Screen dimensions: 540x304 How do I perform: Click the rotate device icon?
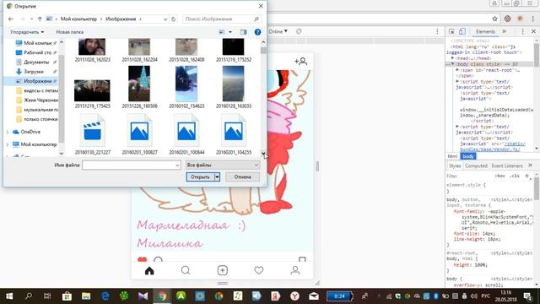pyautogui.click(x=299, y=31)
